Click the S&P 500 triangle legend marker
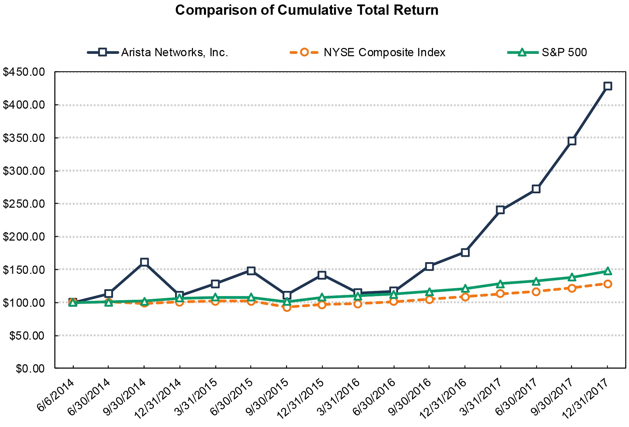Image resolution: width=629 pixels, height=427 pixels. point(522,52)
